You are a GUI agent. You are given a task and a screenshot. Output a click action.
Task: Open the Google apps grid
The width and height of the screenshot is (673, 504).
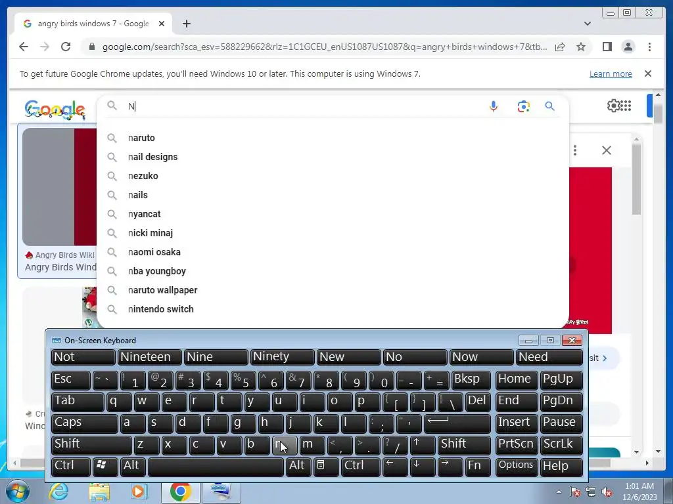[626, 106]
